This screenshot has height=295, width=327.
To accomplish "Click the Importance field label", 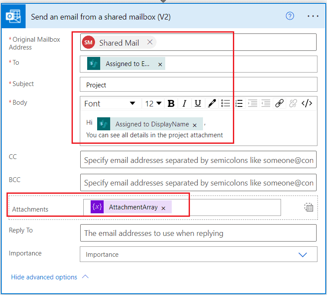I will 25,253.
